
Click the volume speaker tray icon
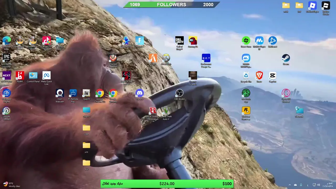click(x=318, y=185)
